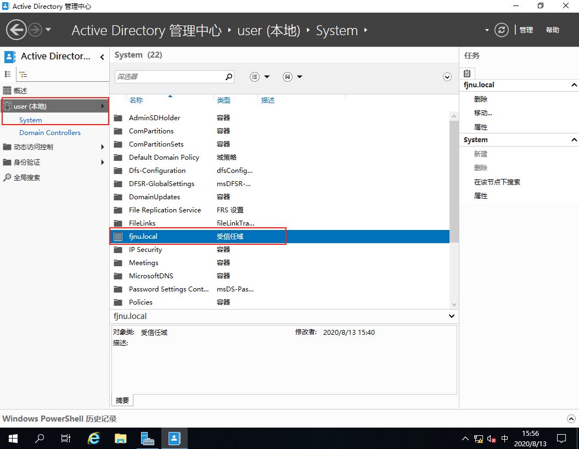Collapse the navigation pane chevron
The image size is (579, 449).
coord(102,57)
